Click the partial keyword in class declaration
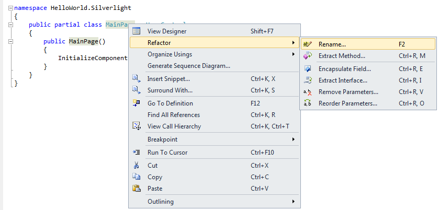This screenshot has width=439, height=210. 67,25
